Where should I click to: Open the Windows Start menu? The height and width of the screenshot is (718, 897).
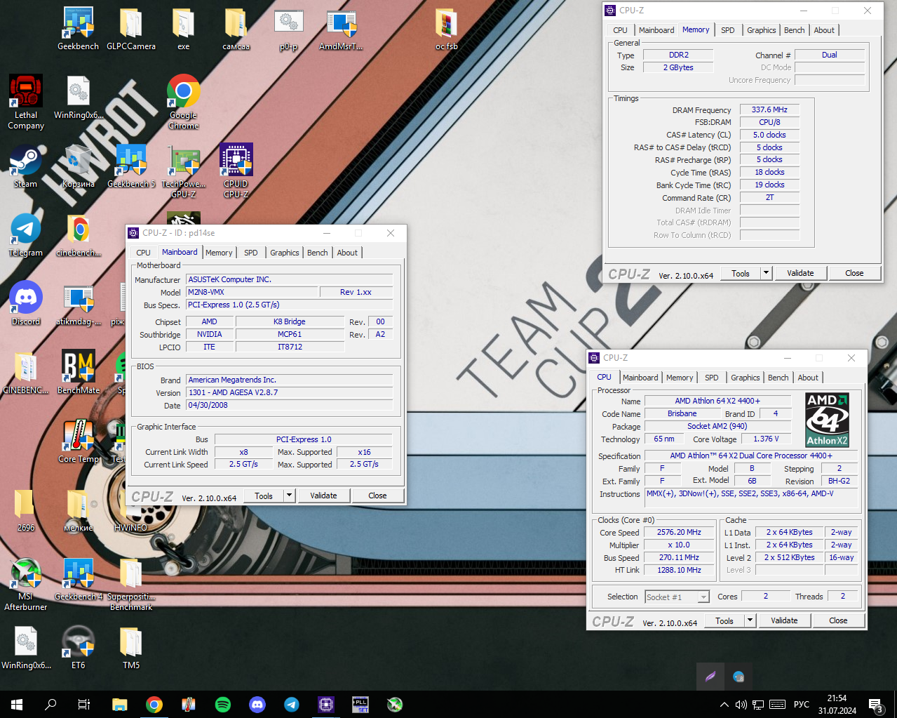17,704
